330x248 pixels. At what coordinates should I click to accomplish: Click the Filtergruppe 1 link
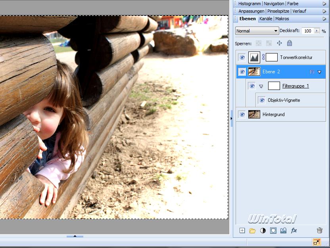pyautogui.click(x=295, y=86)
